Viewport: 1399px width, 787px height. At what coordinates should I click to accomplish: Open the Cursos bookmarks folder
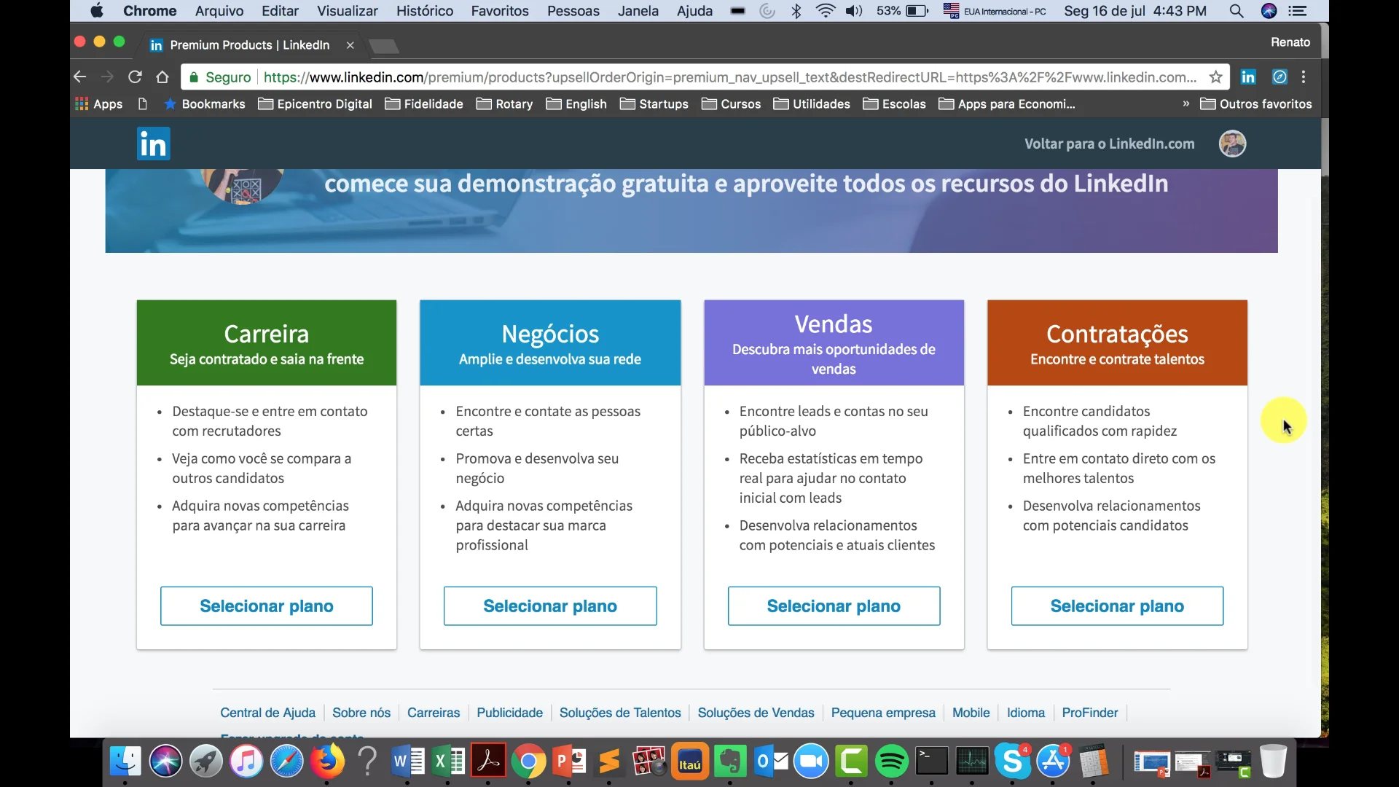point(732,104)
